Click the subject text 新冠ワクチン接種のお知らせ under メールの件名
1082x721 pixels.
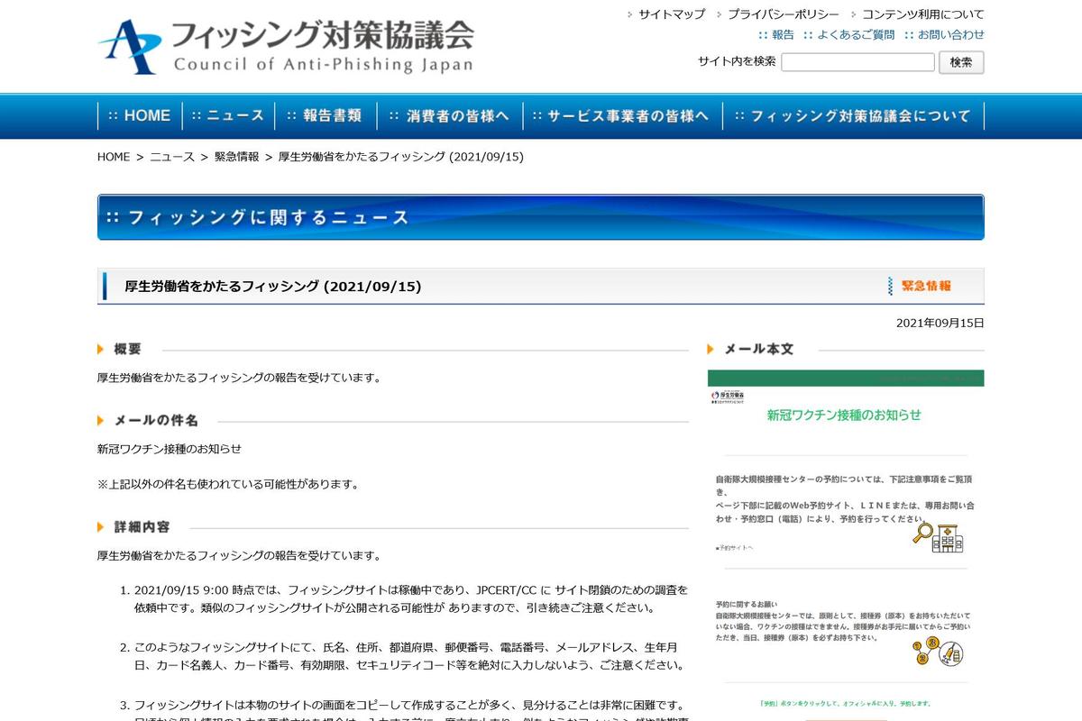point(170,449)
